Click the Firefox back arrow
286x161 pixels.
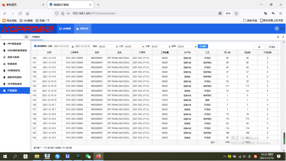pyautogui.click(x=5, y=13)
